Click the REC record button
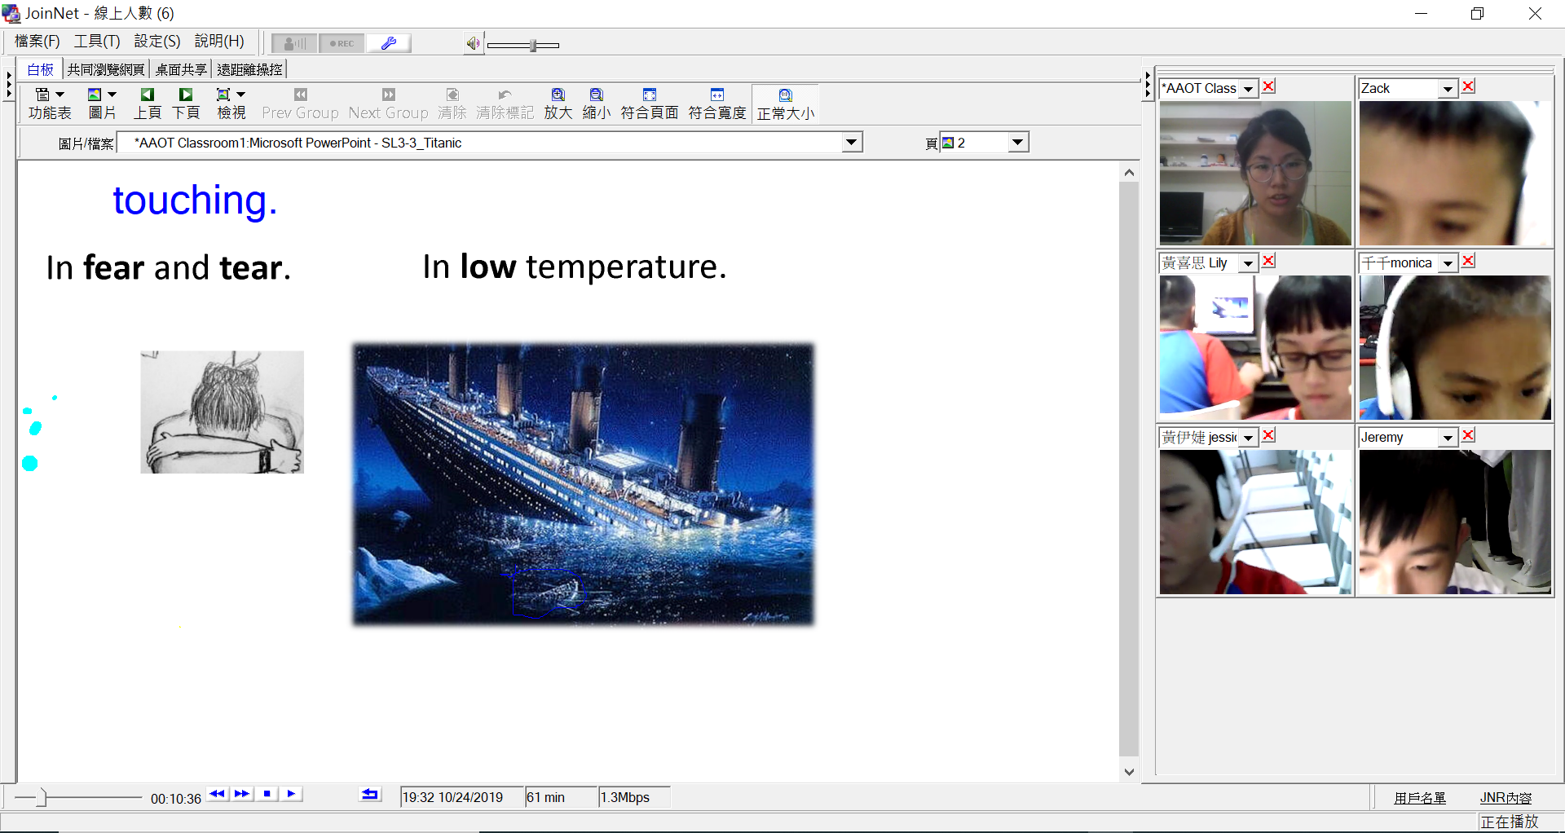The height and width of the screenshot is (833, 1565). coord(342,43)
